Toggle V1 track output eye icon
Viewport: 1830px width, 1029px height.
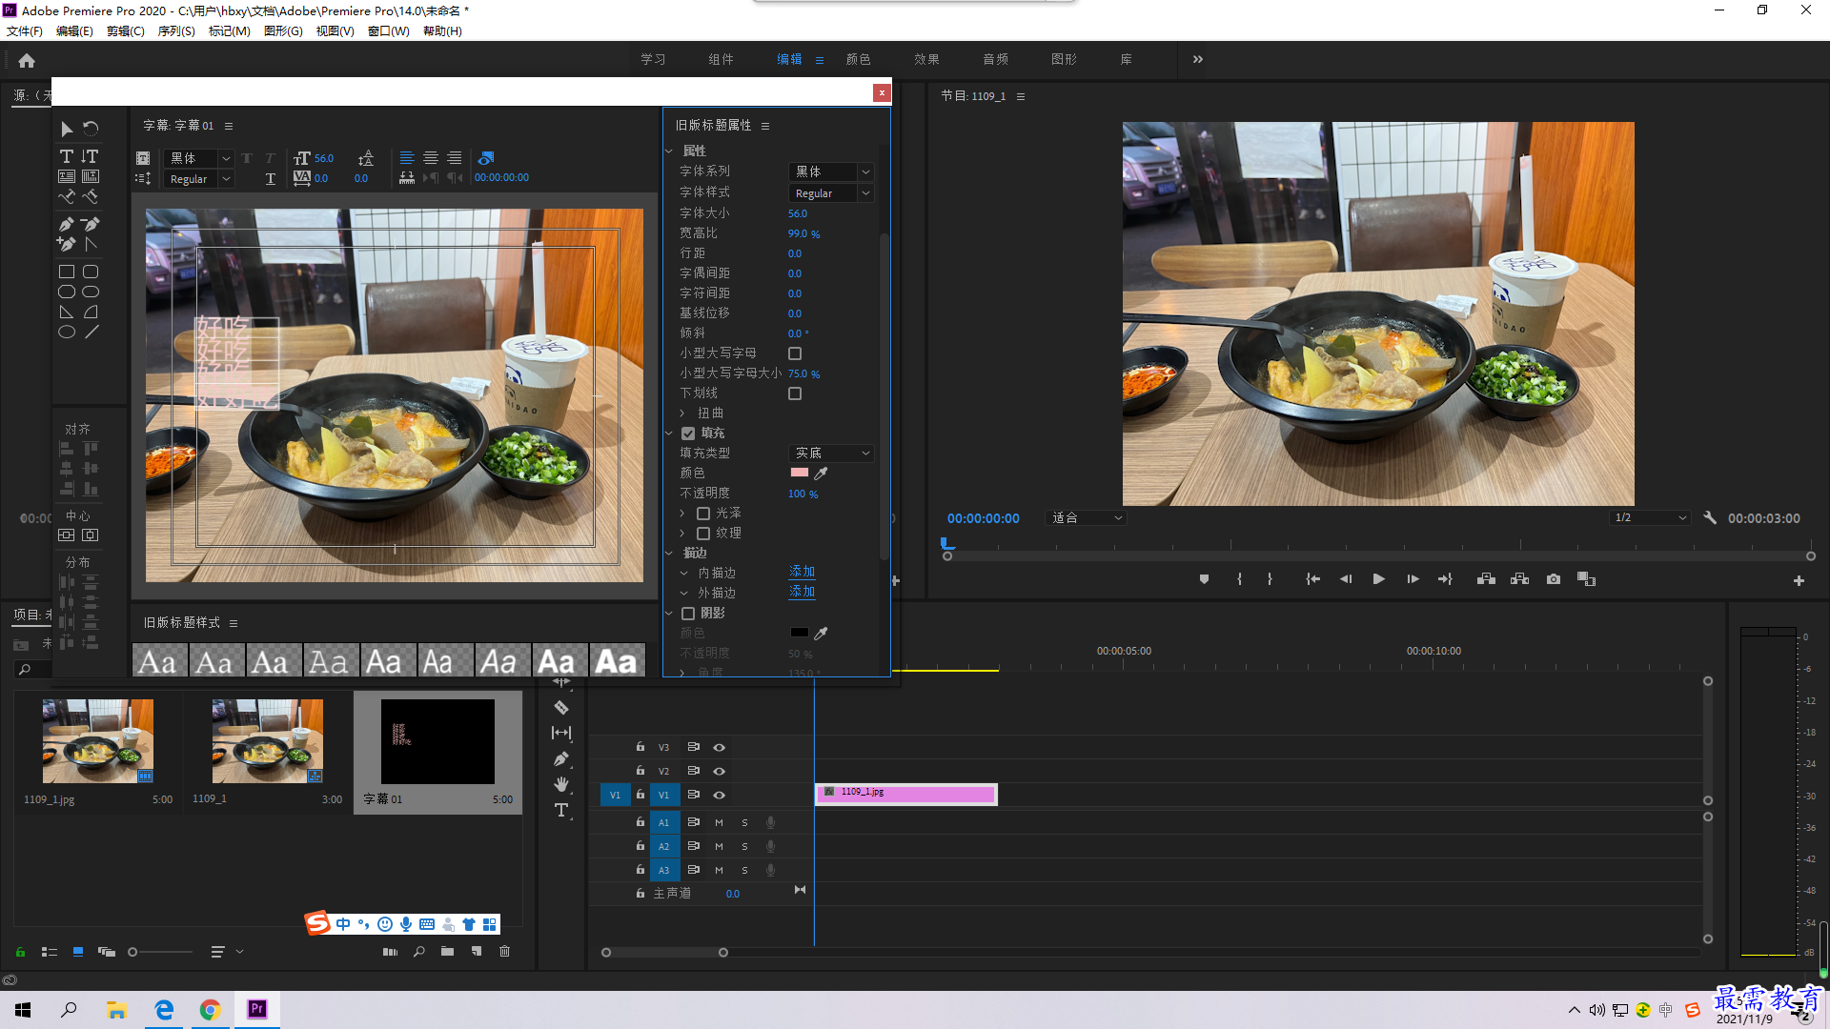coord(720,795)
